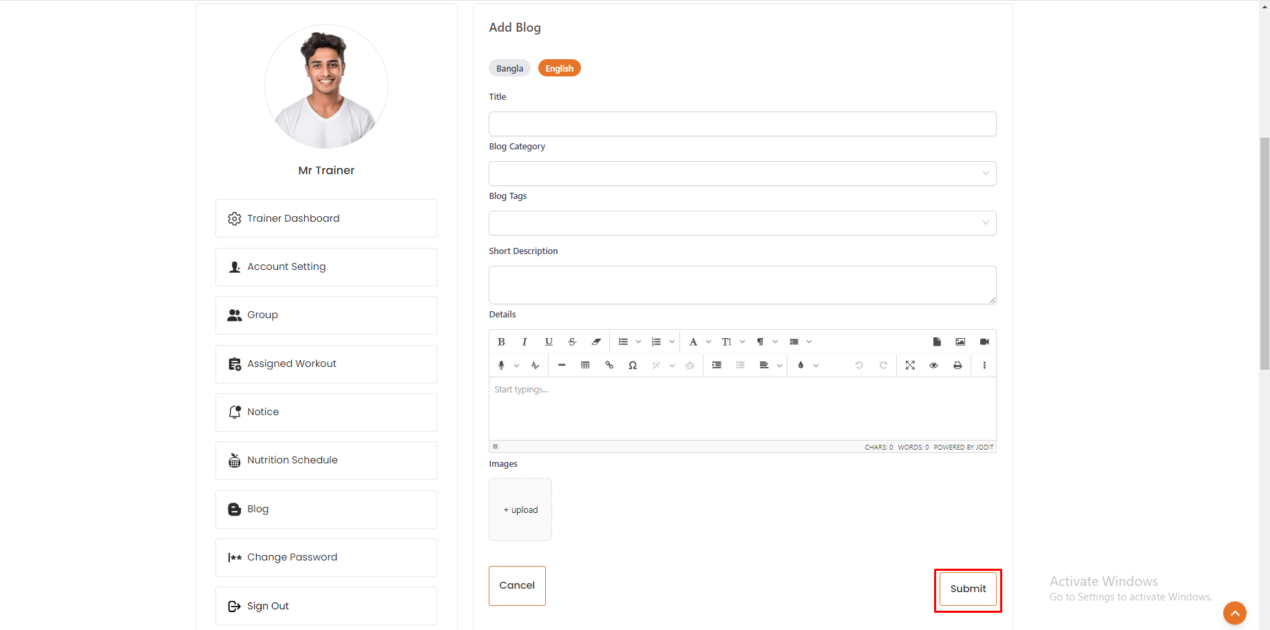
Task: Toggle bold formatting in the Details editor
Action: pyautogui.click(x=501, y=342)
